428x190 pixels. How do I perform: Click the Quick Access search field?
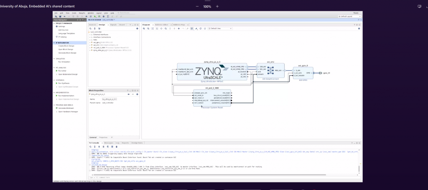pos(126,13)
